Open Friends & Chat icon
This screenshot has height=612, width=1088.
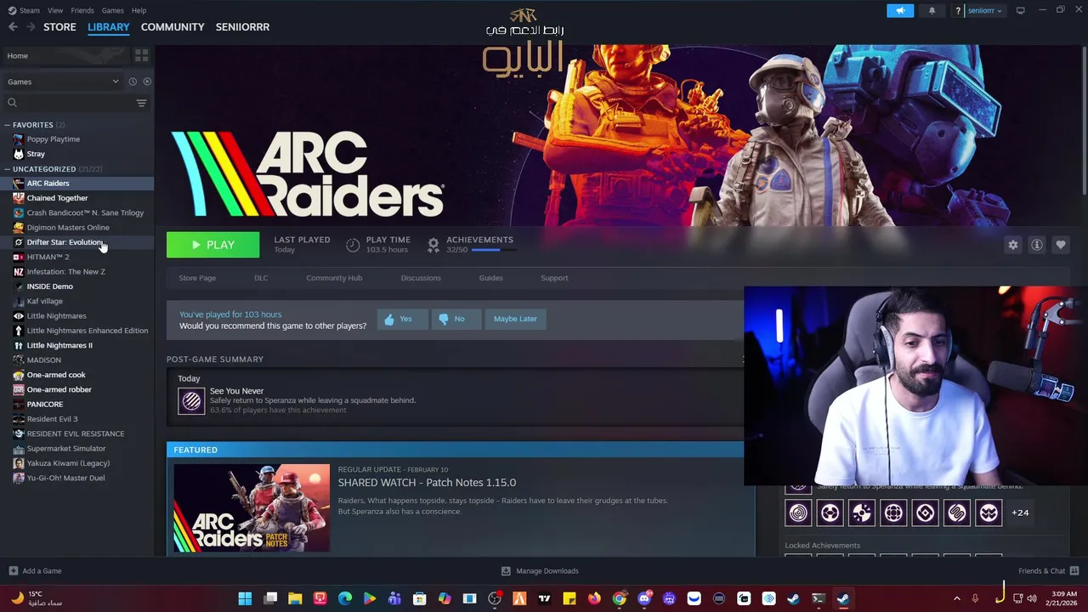[x=1074, y=570]
